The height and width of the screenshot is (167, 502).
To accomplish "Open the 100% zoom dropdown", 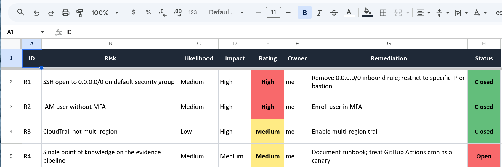I will point(105,13).
